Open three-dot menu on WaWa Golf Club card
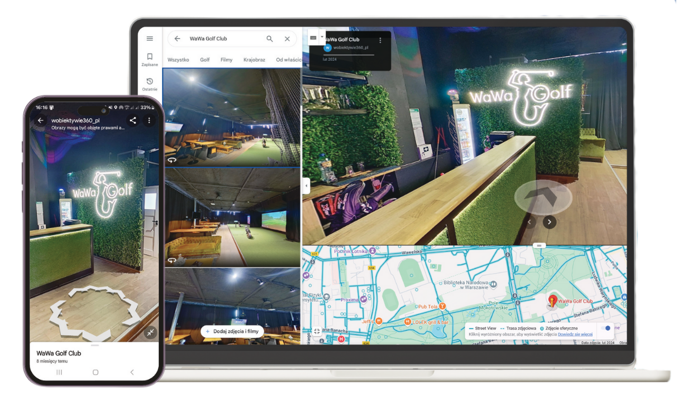This screenshot has height=393, width=677. 380,40
